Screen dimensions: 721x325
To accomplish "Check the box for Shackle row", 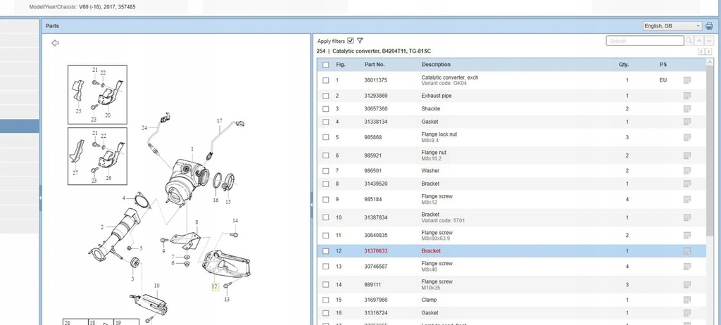I will (x=326, y=109).
